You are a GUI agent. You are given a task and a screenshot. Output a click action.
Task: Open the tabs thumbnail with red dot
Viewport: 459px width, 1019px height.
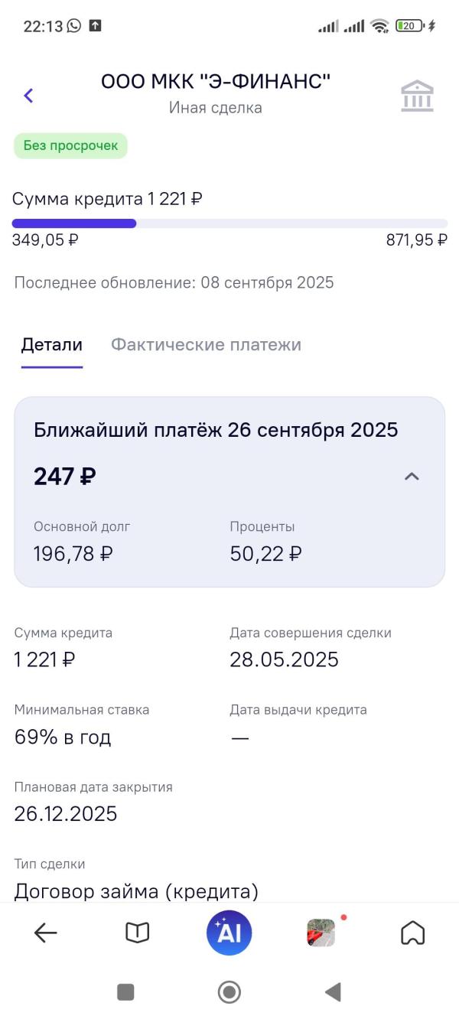[x=321, y=933]
